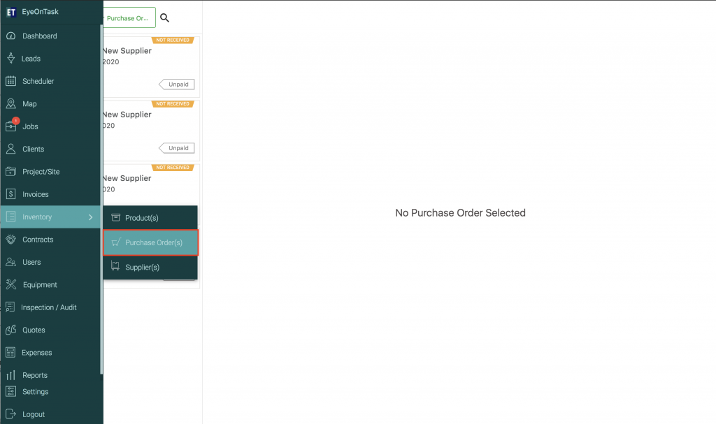Select Product(s) from the Inventory submenu
Screen dimensions: 716x424
coord(150,218)
